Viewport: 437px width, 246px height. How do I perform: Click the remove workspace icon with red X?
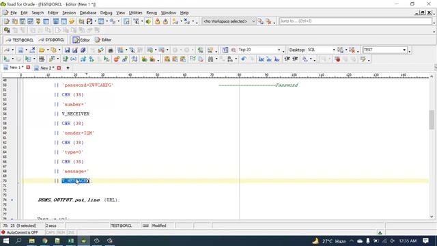[268, 21]
